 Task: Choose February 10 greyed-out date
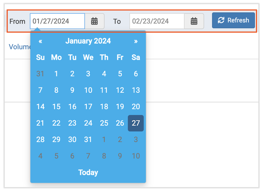coord(136,156)
